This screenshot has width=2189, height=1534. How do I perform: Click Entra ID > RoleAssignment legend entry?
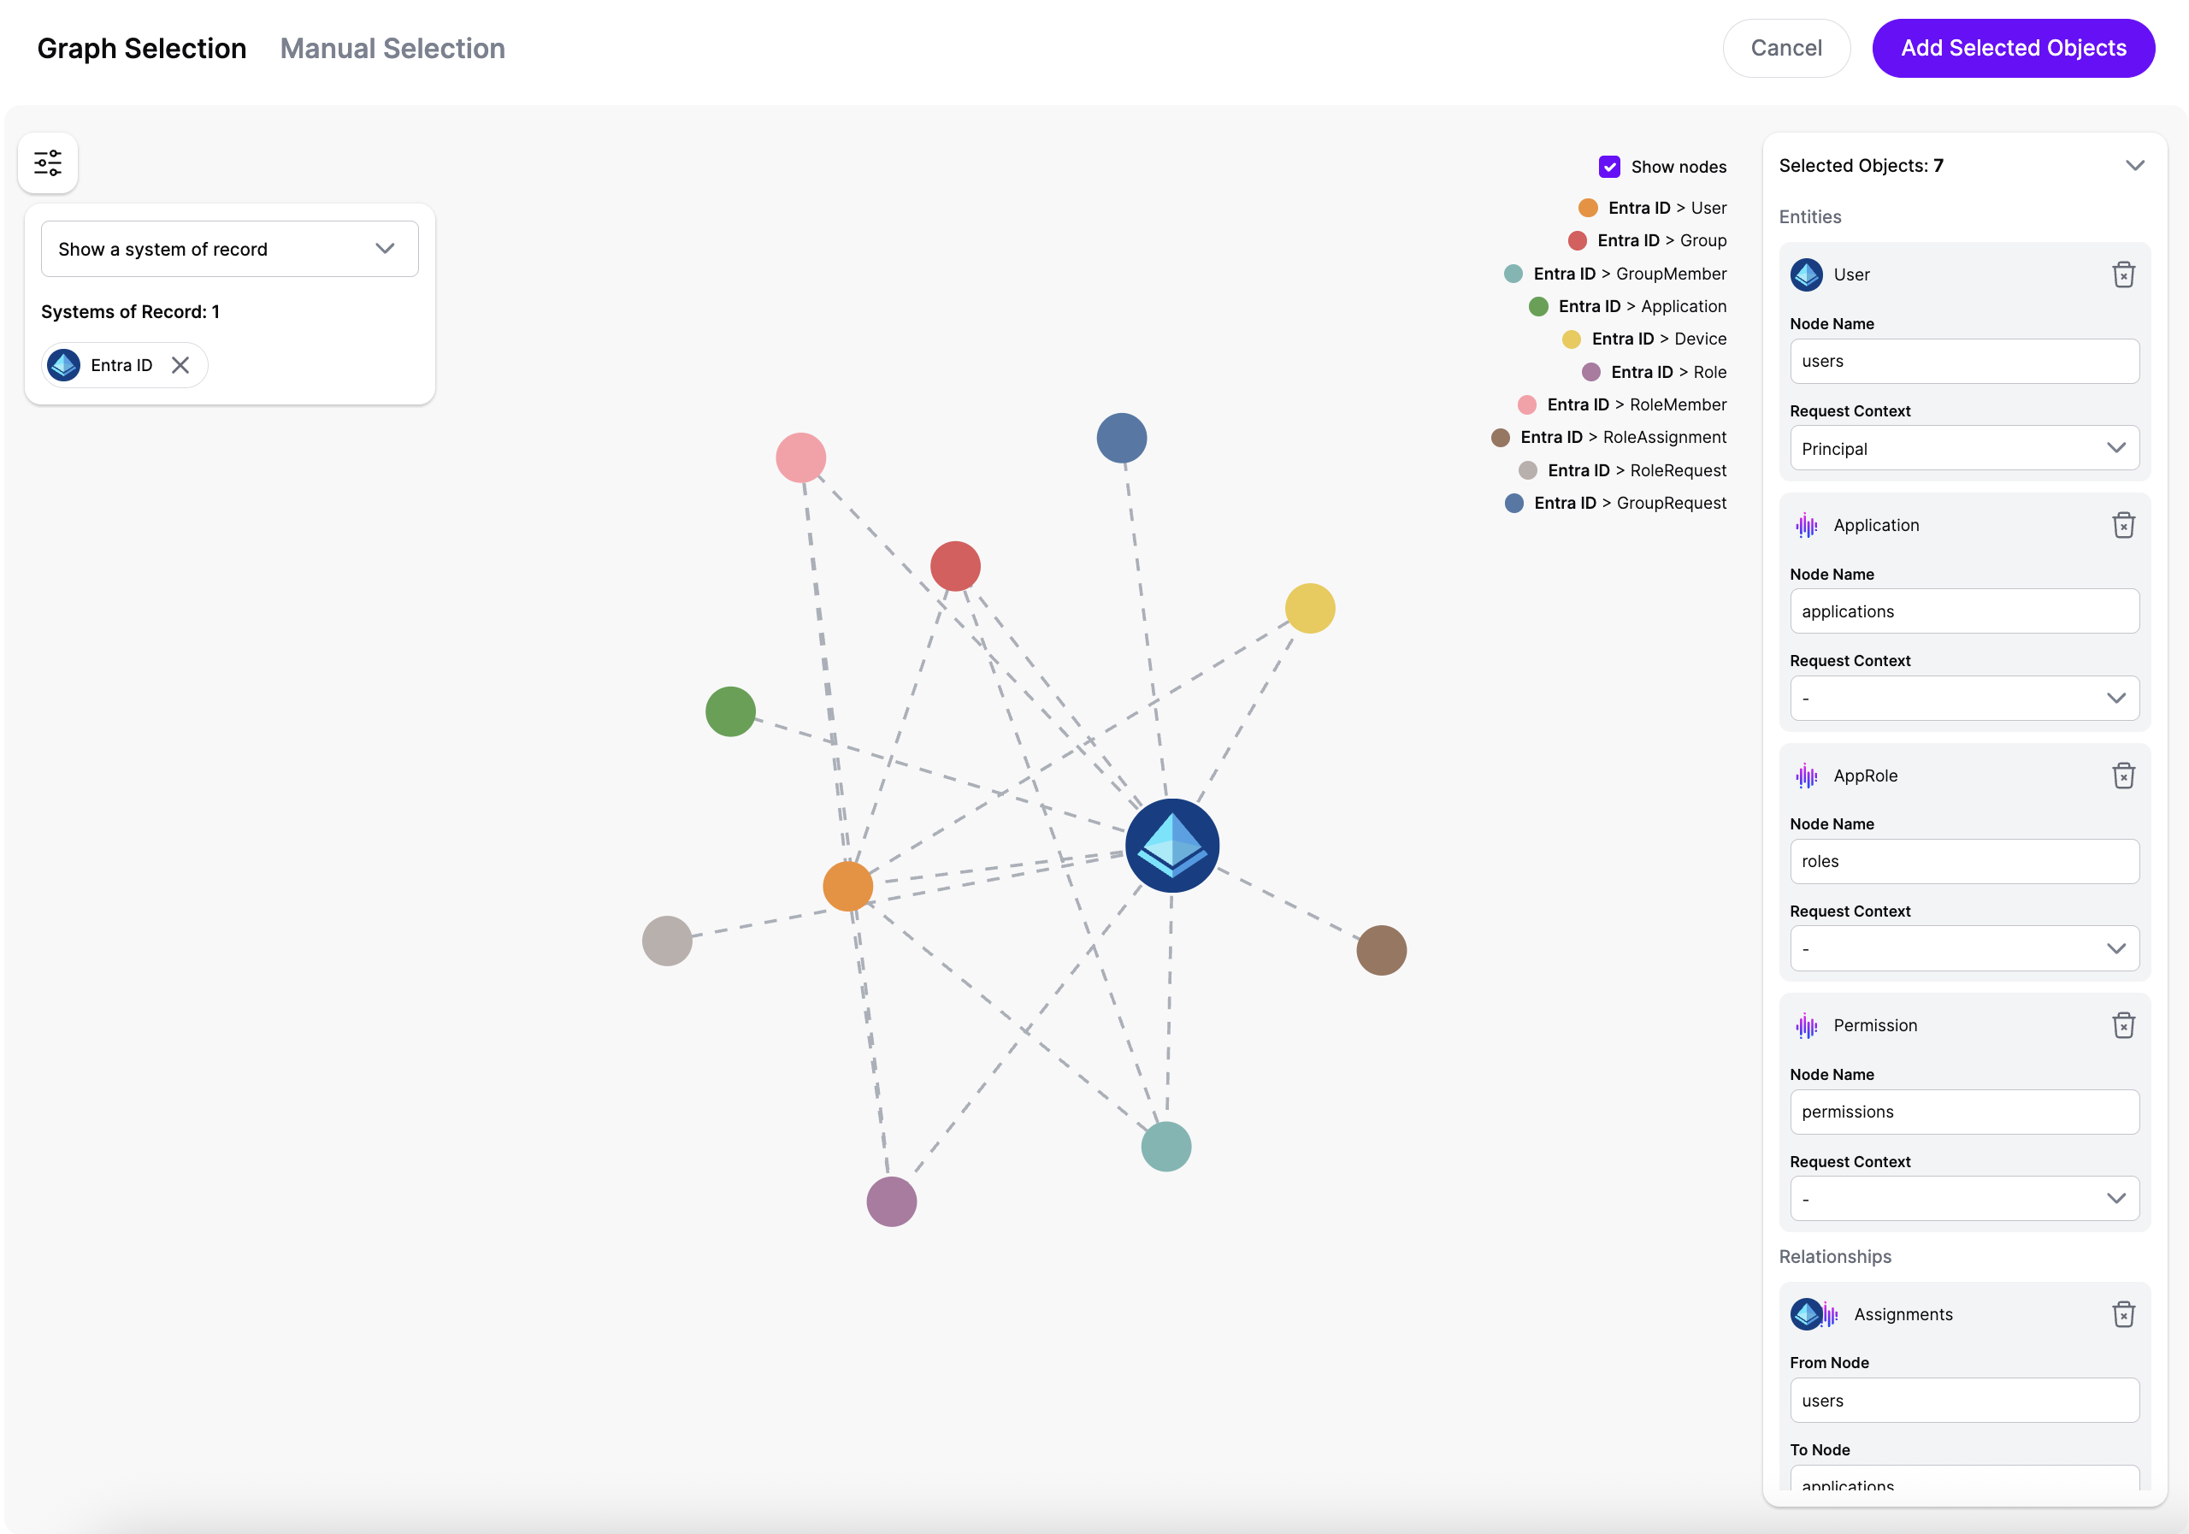tap(1608, 438)
